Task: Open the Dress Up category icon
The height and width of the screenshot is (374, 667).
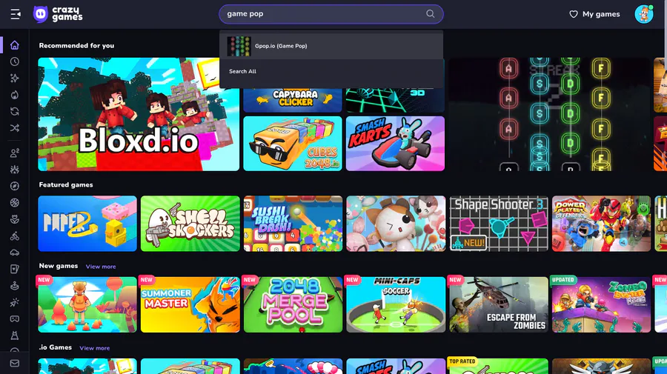Action: [15, 335]
